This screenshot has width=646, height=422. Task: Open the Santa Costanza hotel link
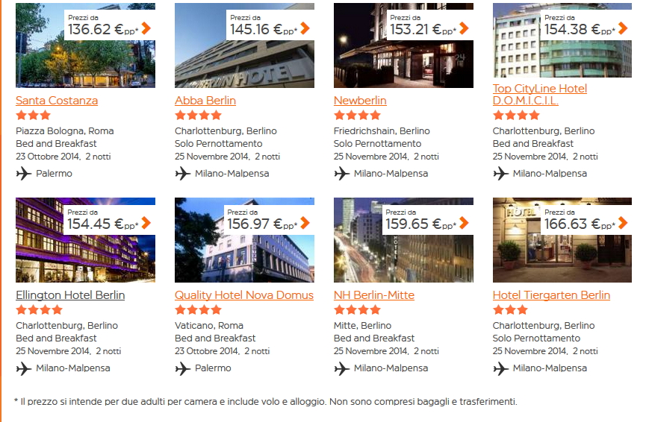tap(57, 101)
